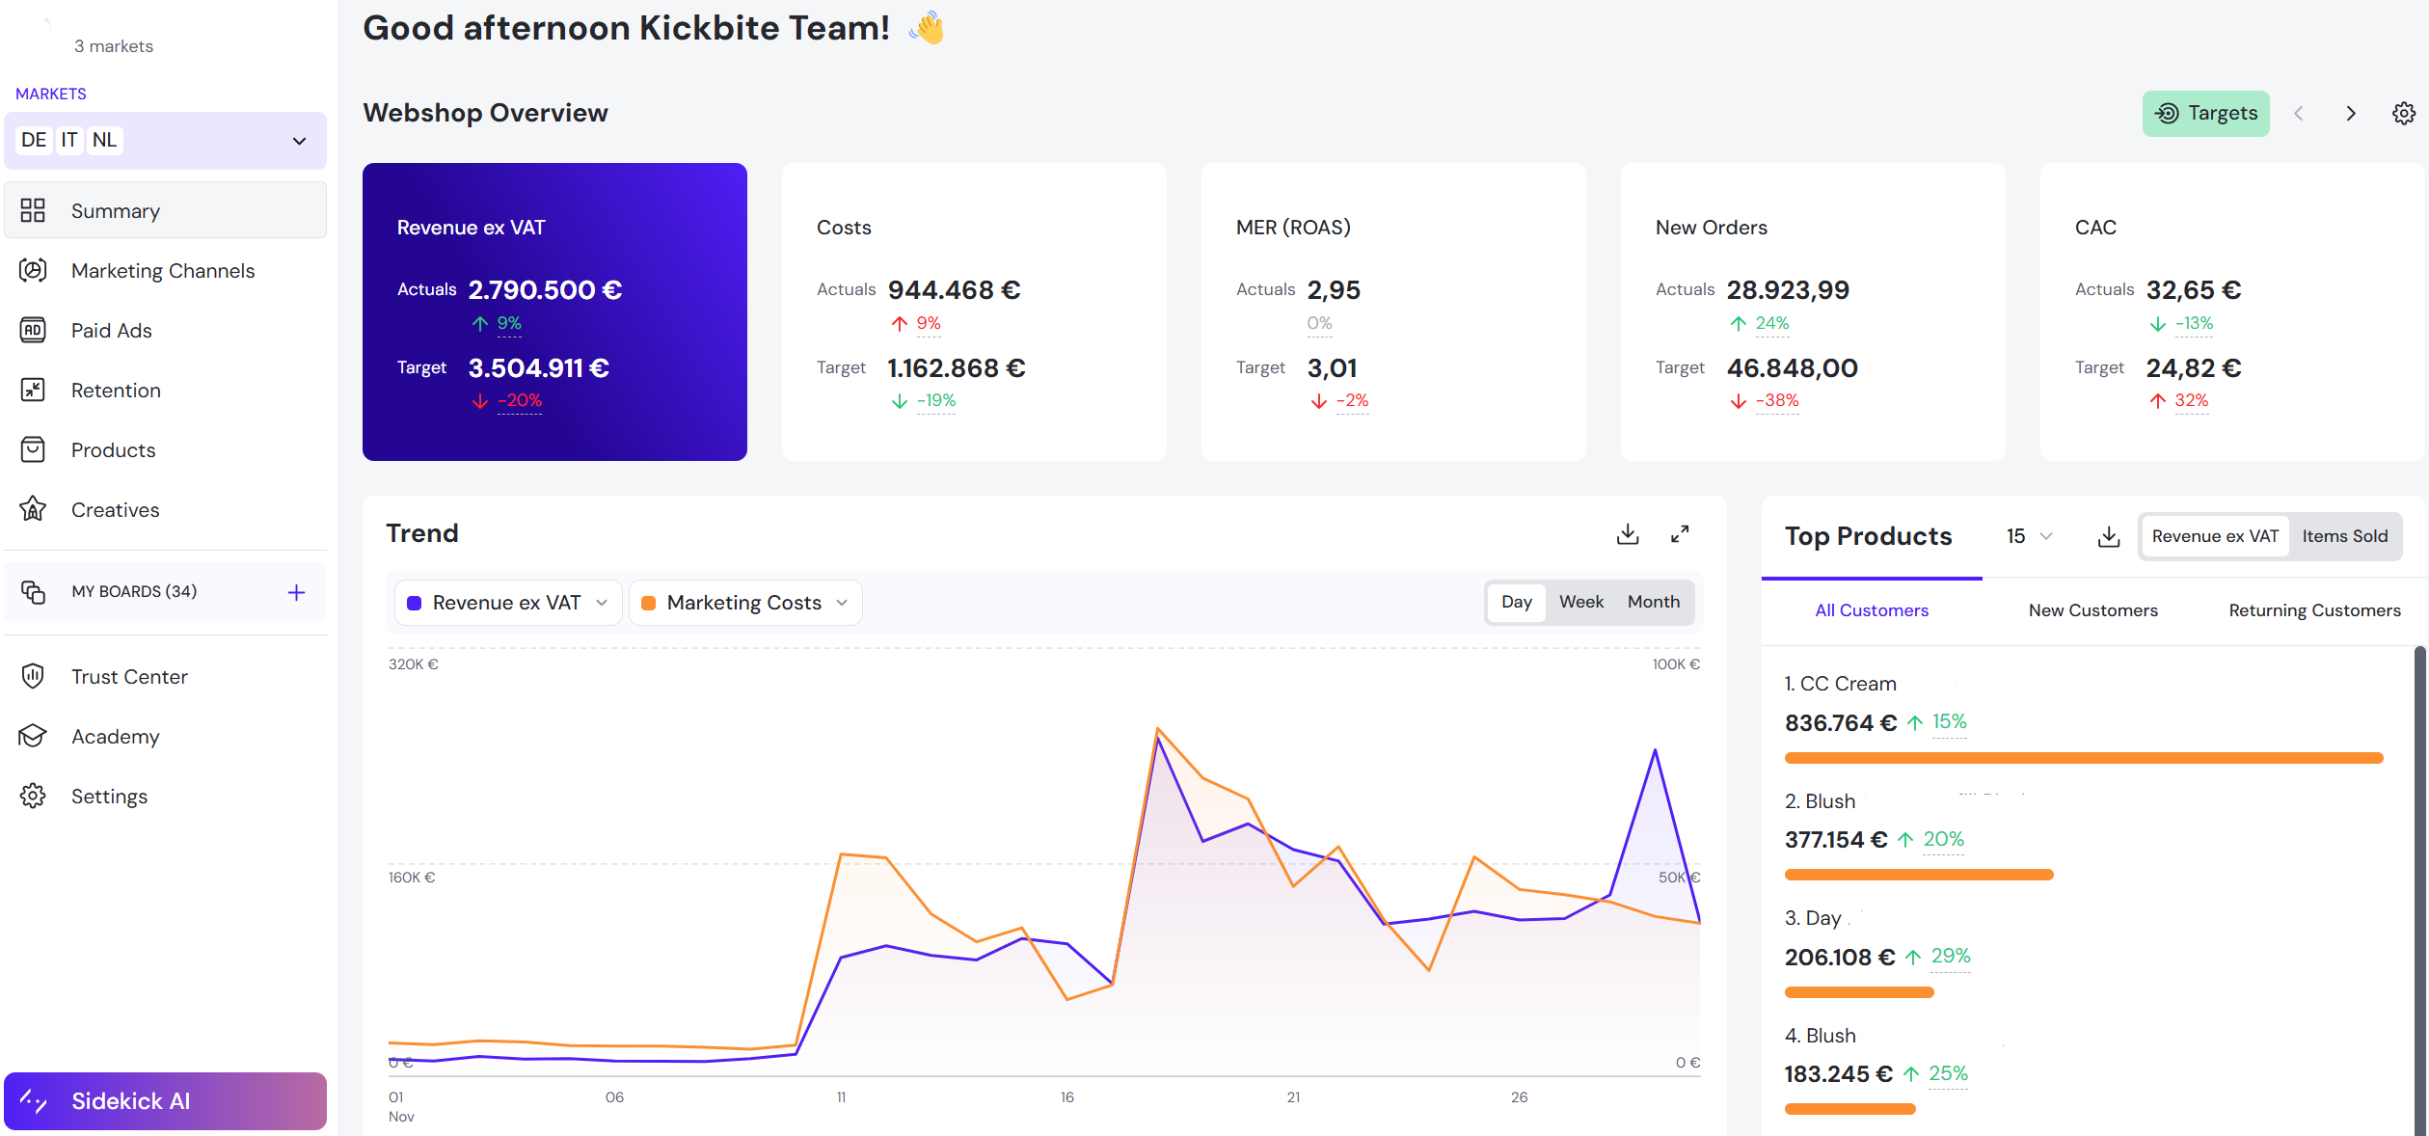
Task: Add a new board with plus button
Action: (x=296, y=592)
